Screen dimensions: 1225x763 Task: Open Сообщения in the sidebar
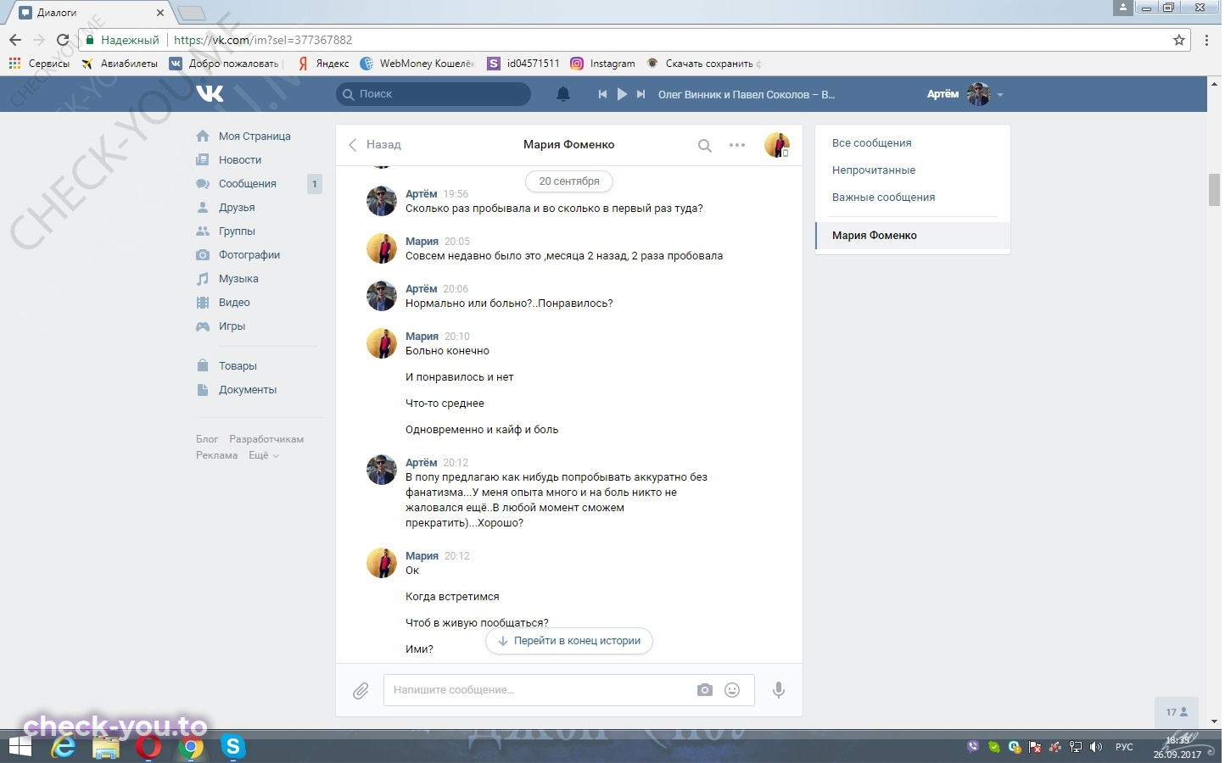(248, 183)
